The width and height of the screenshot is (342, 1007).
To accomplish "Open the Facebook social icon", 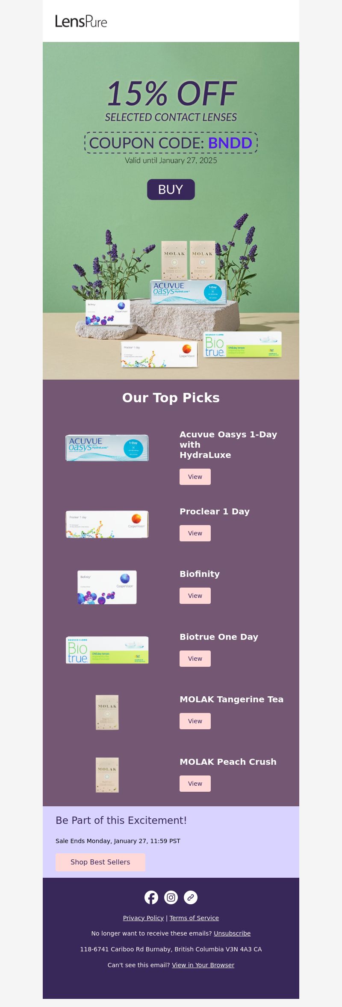I will 151,897.
